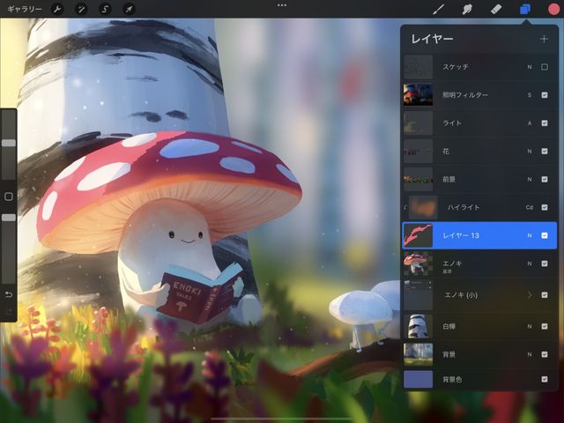
Task: Select the 前景 layer thumbnail
Action: 418,179
